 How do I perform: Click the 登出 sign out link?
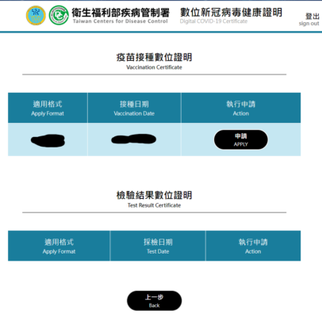(x=309, y=20)
